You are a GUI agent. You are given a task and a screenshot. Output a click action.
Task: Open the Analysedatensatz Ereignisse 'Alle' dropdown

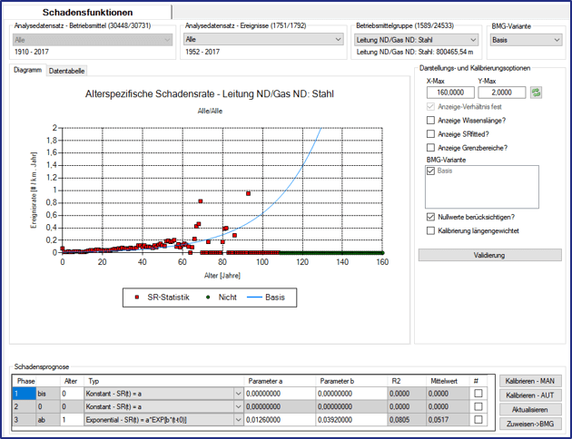[263, 39]
